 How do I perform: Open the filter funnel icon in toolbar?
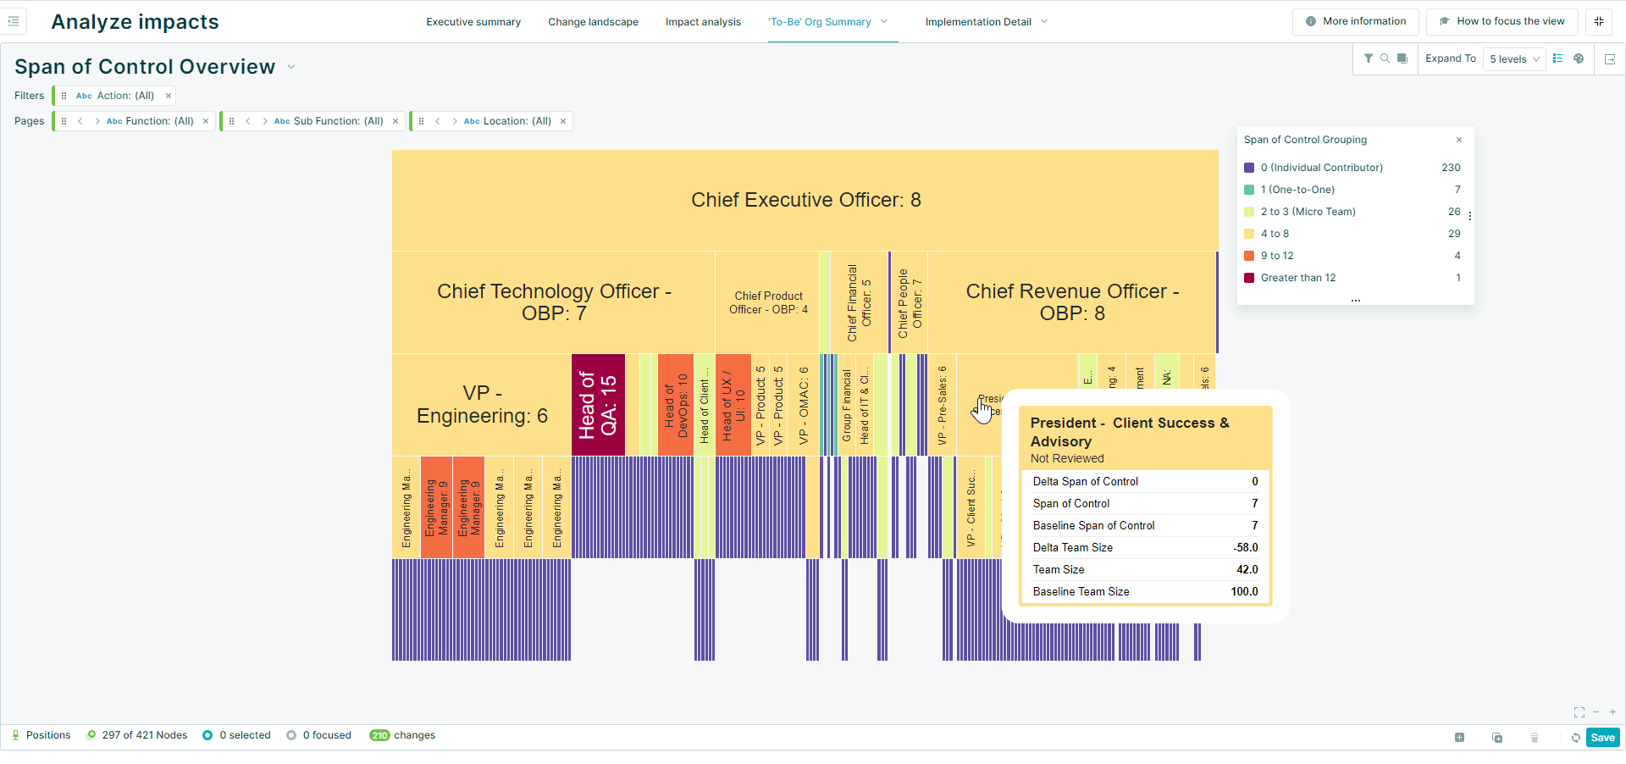coord(1369,58)
